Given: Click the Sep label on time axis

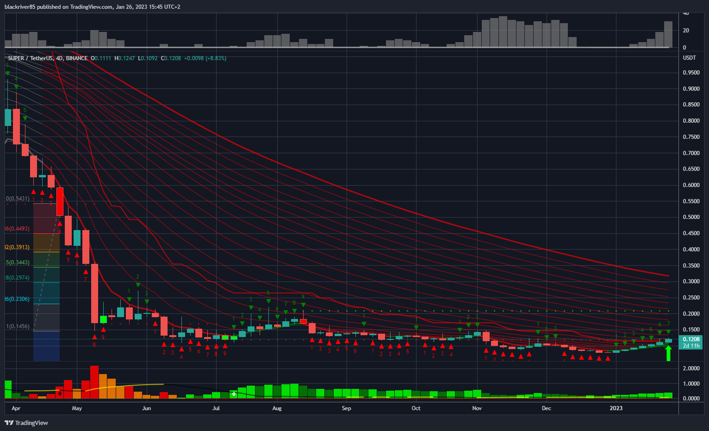Looking at the screenshot, I should coord(346,408).
